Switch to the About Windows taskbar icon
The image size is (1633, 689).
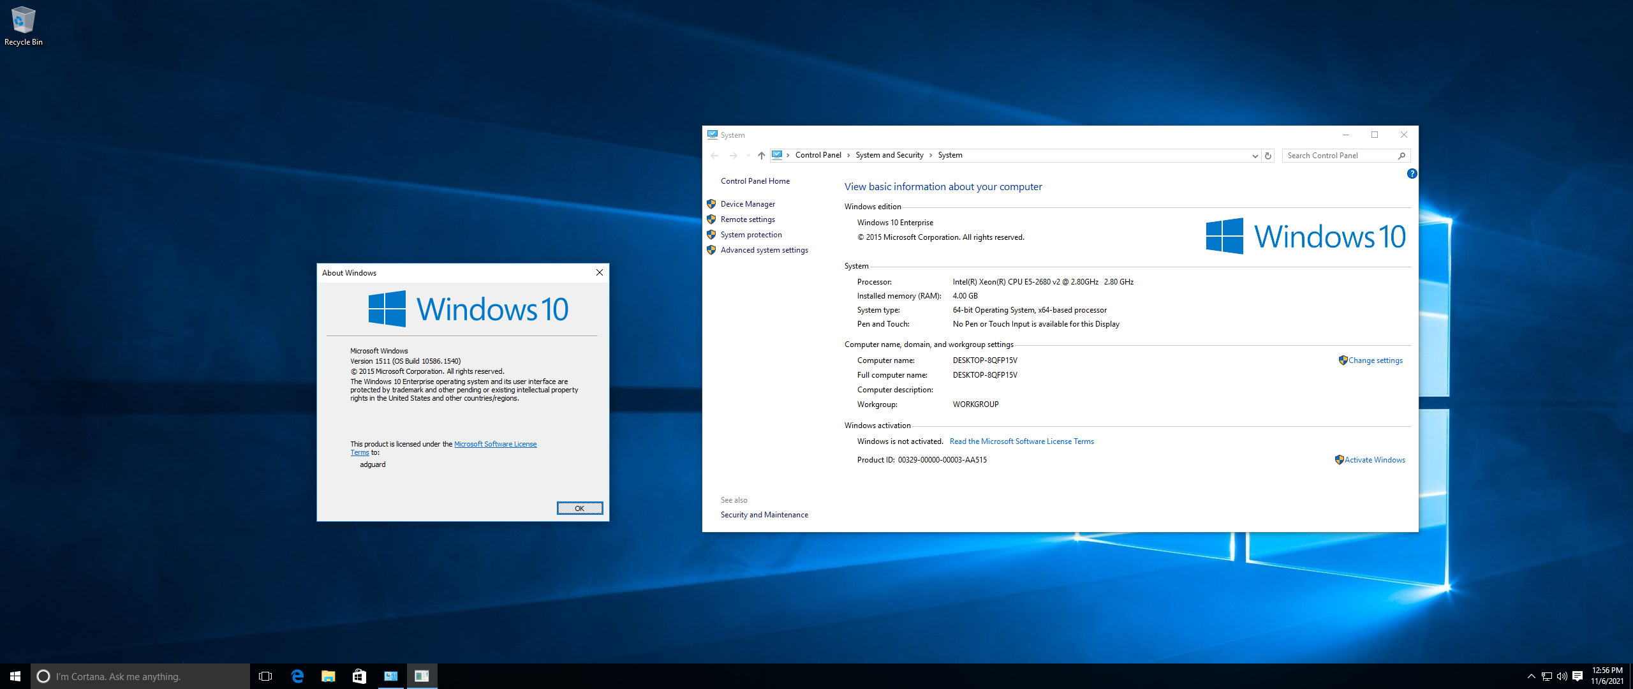point(422,676)
